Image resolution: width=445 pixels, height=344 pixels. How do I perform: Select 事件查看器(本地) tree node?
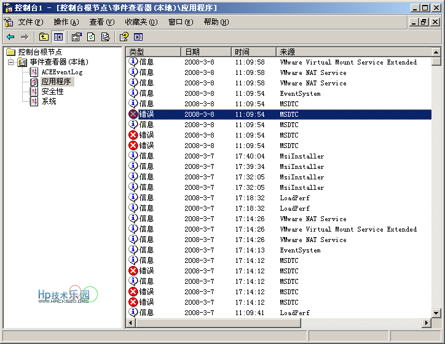tap(59, 62)
